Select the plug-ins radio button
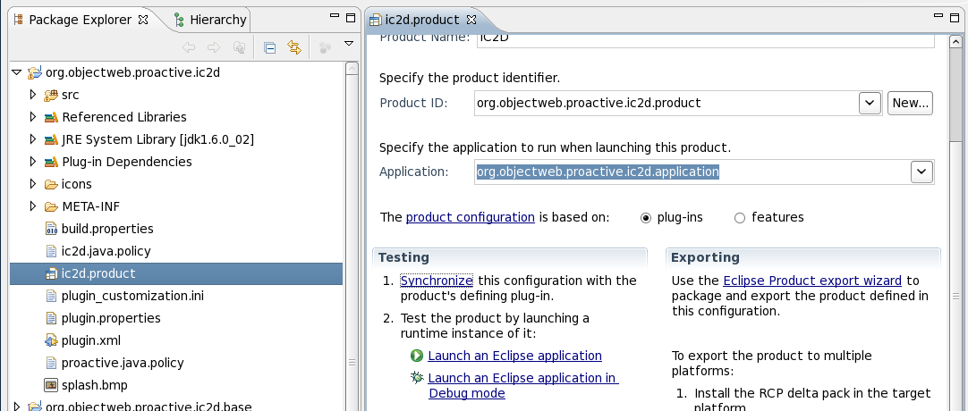 pyautogui.click(x=646, y=217)
